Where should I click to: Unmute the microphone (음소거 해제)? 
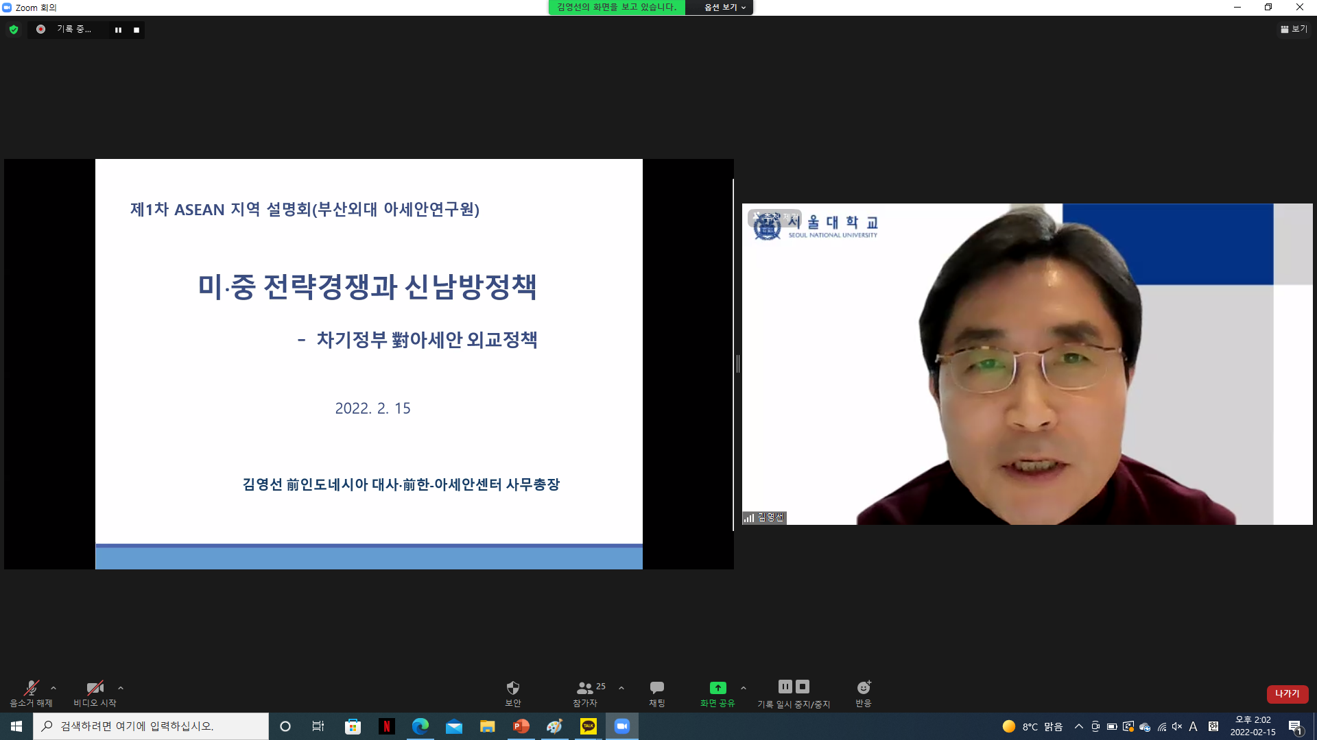point(31,688)
